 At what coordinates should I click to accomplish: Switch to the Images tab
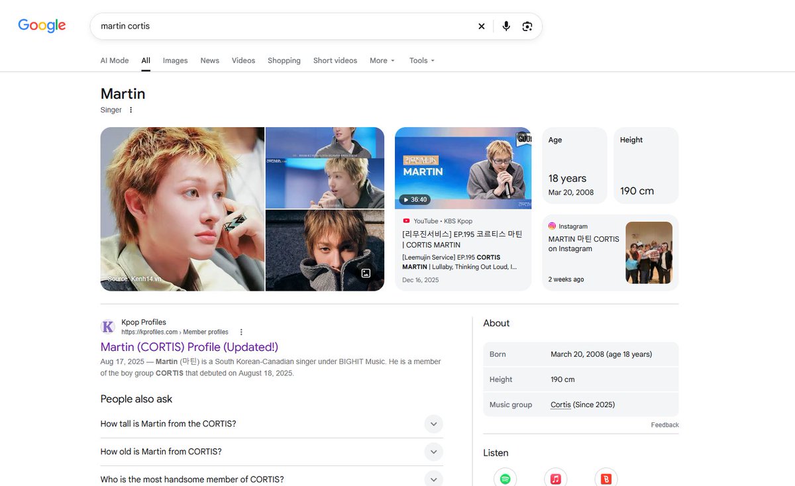pyautogui.click(x=176, y=60)
